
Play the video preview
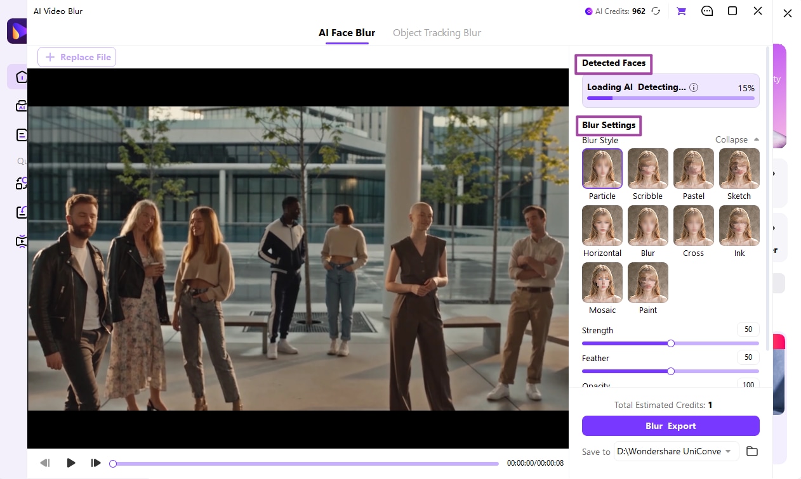click(71, 463)
